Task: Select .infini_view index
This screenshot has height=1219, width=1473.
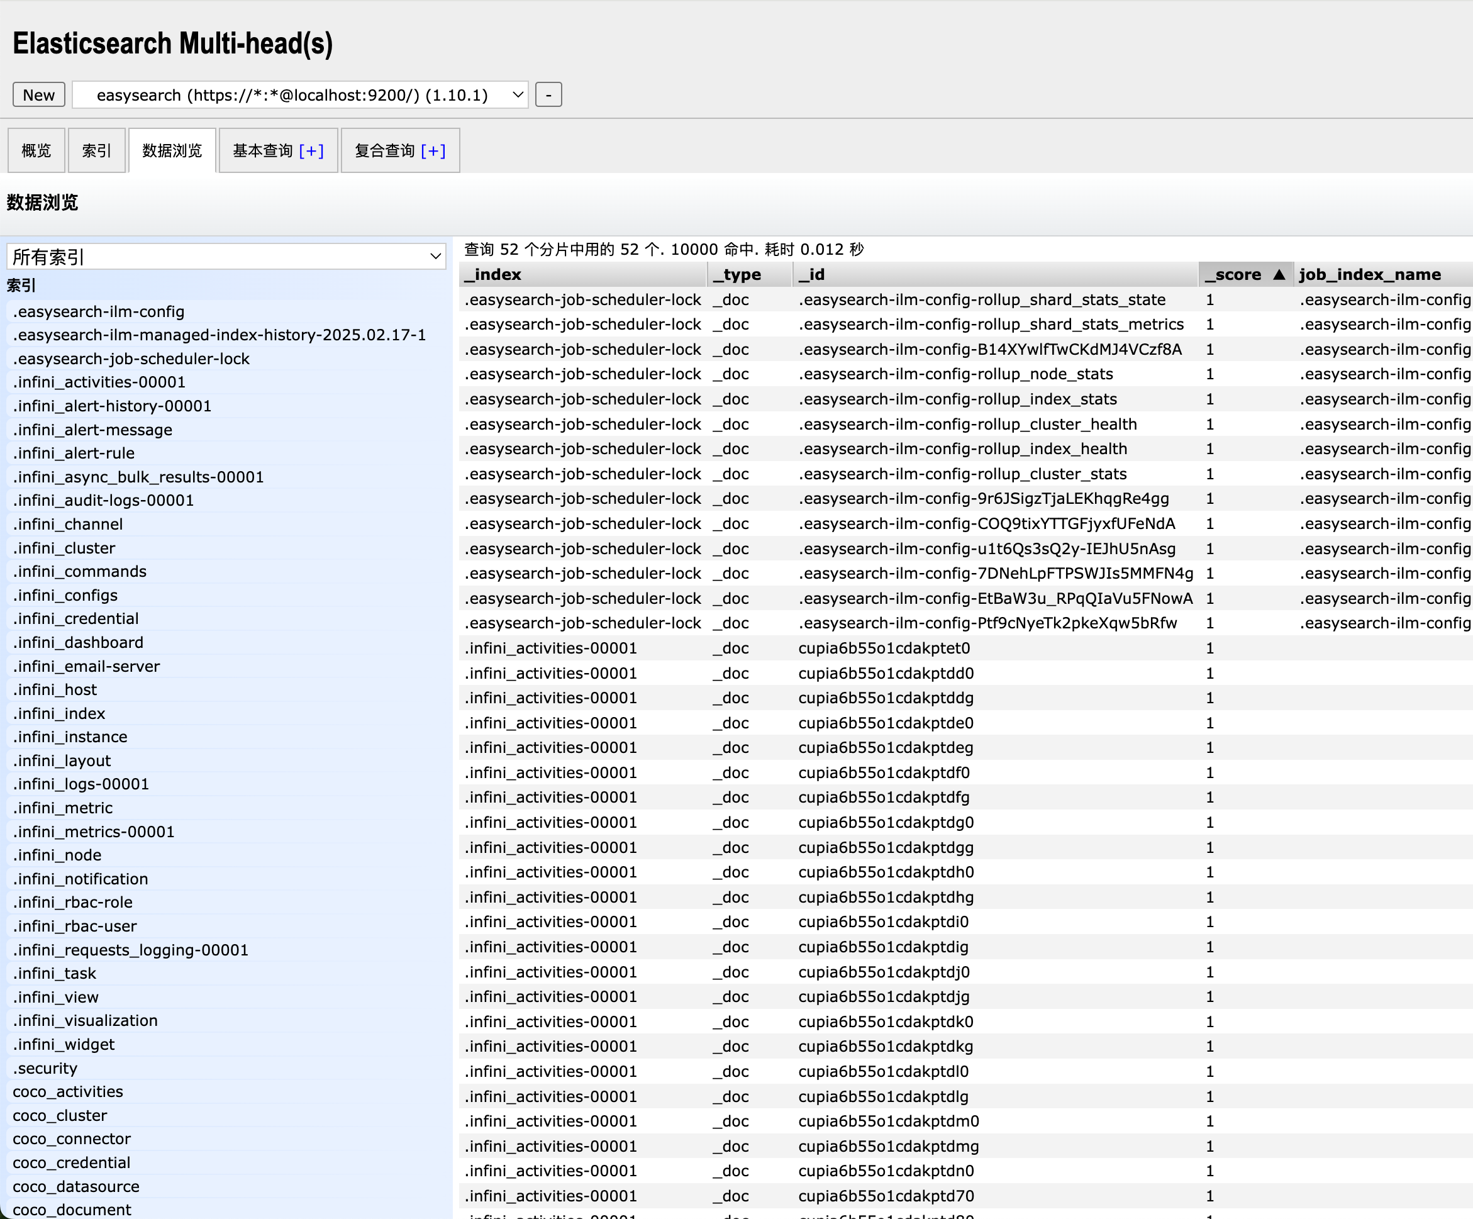Action: 226,998
